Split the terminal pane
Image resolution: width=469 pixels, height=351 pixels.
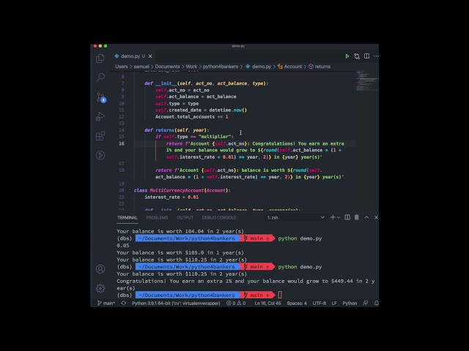pos(347,217)
